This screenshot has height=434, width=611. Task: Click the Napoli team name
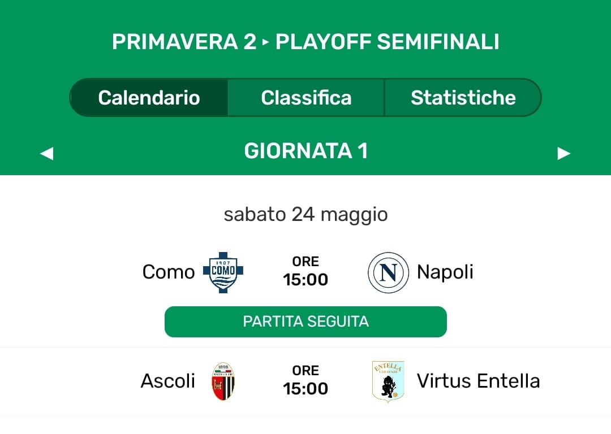[445, 272]
